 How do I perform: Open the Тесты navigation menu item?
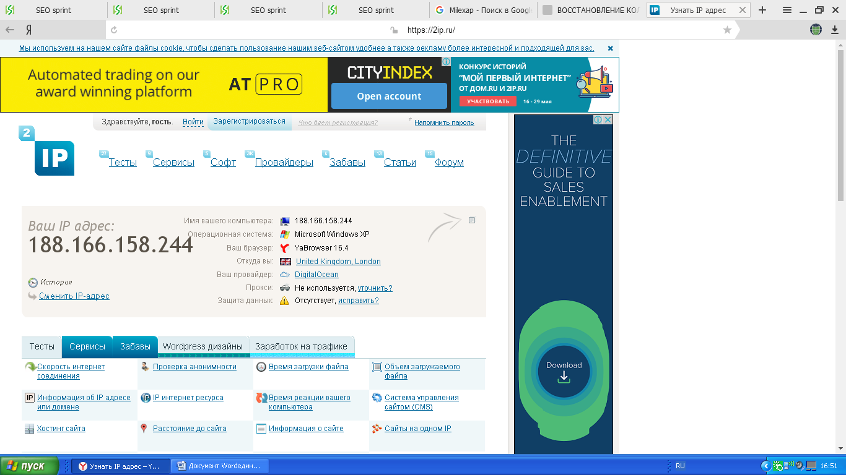[x=123, y=163]
